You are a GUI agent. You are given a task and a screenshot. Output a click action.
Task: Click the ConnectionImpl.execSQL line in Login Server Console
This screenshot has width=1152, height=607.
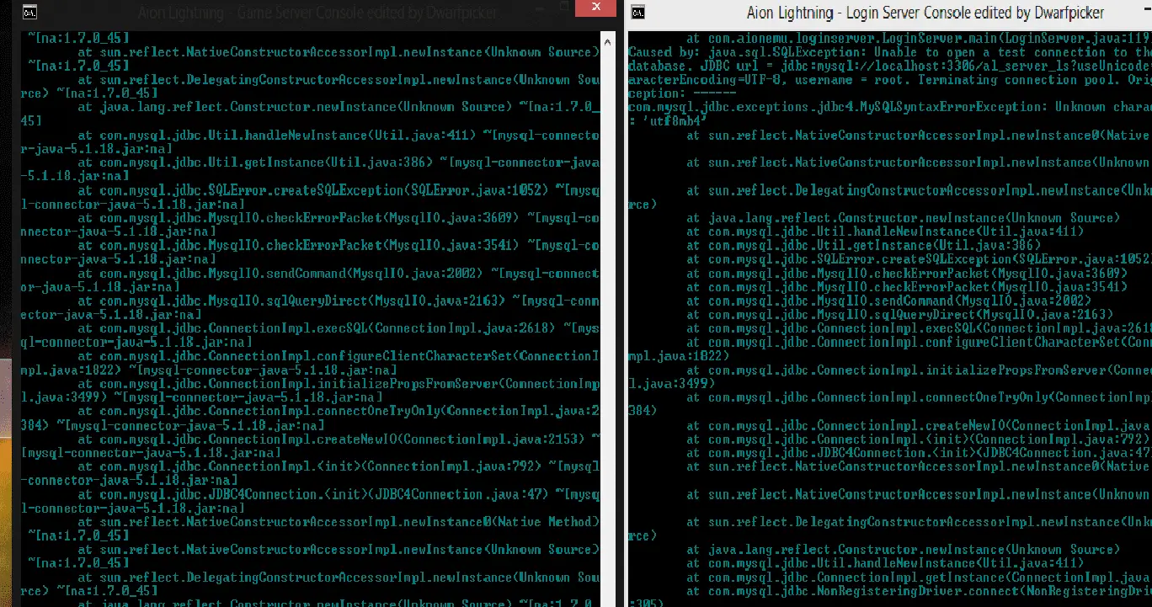coord(919,328)
